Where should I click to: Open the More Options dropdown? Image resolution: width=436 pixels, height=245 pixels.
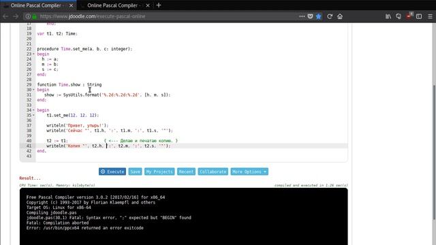click(249, 171)
